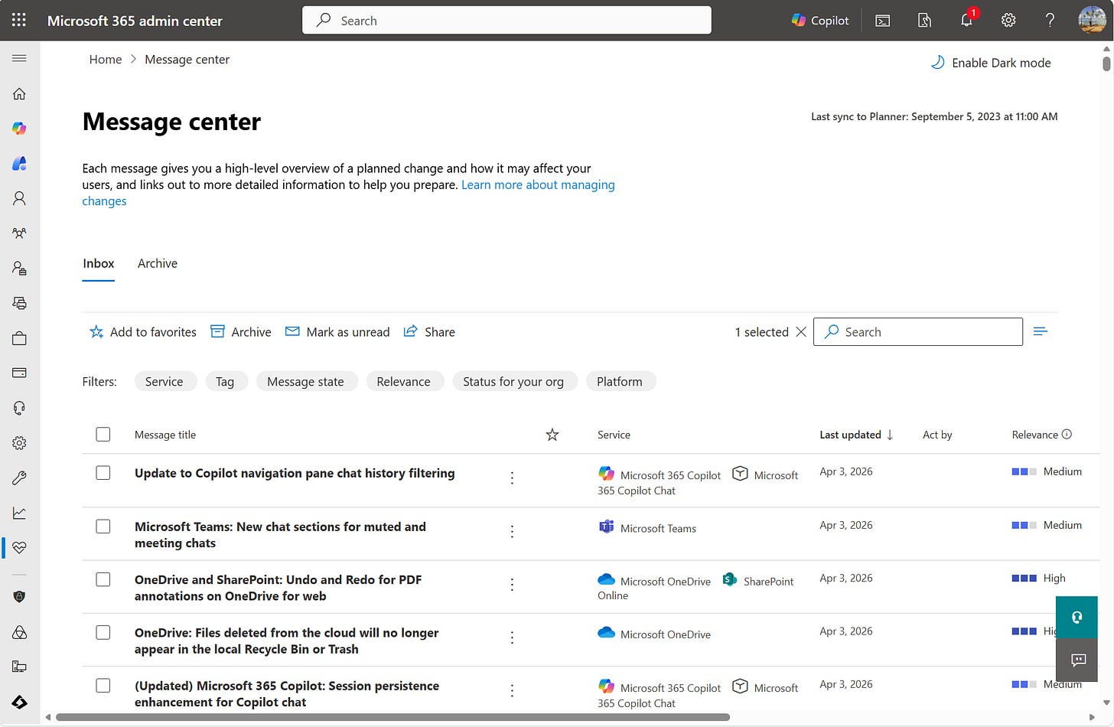Check the Undo and Redo PDF message
The image size is (1114, 727).
coord(103,579)
